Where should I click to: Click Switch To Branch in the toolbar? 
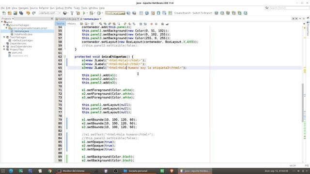point(202,13)
